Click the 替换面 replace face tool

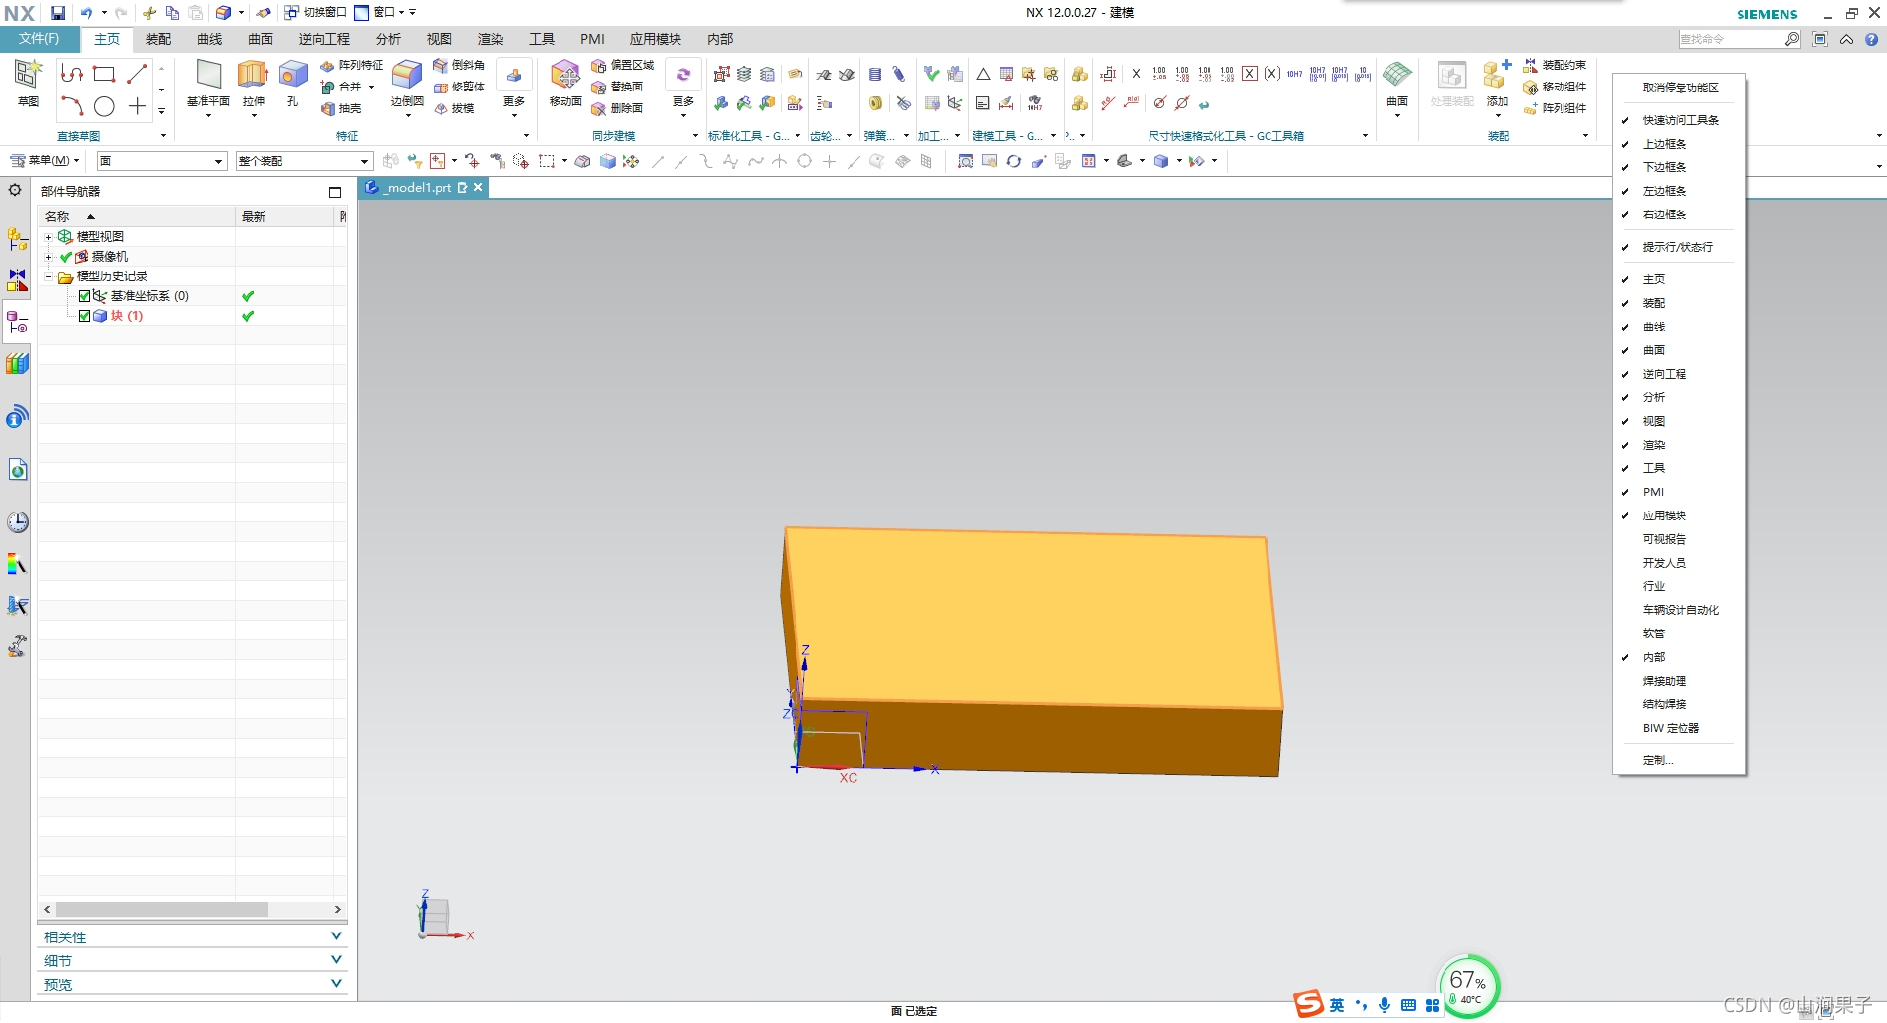618,87
